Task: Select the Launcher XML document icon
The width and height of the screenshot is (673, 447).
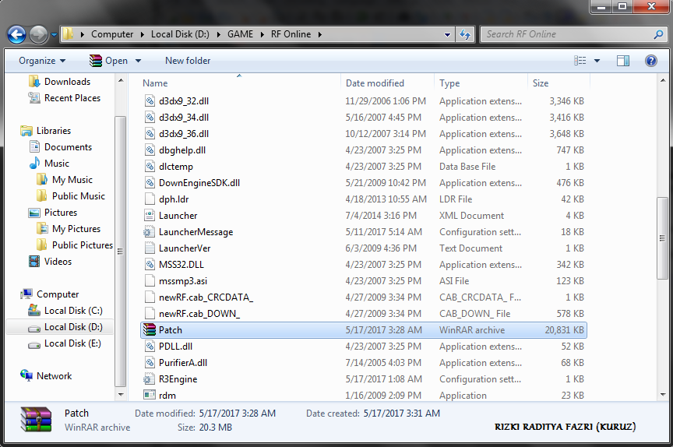Action: click(x=150, y=216)
